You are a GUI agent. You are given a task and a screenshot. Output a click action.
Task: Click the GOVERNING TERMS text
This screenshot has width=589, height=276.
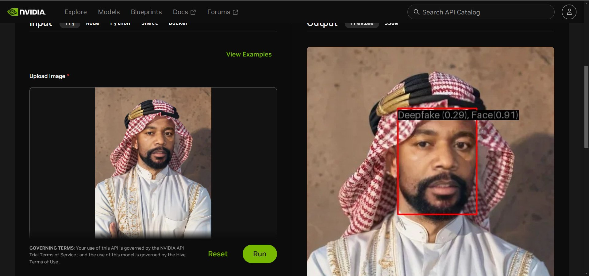coord(52,248)
